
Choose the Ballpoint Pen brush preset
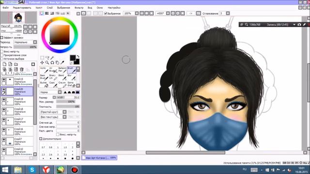coord(62,70)
